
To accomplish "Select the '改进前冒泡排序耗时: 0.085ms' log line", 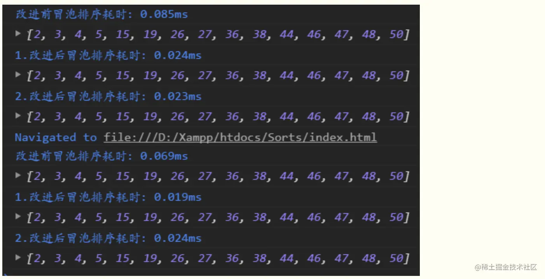I will pyautogui.click(x=101, y=15).
